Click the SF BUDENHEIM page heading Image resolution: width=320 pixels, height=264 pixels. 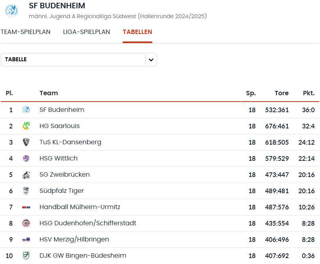point(57,6)
